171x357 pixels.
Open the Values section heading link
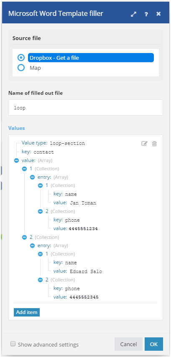click(16, 128)
